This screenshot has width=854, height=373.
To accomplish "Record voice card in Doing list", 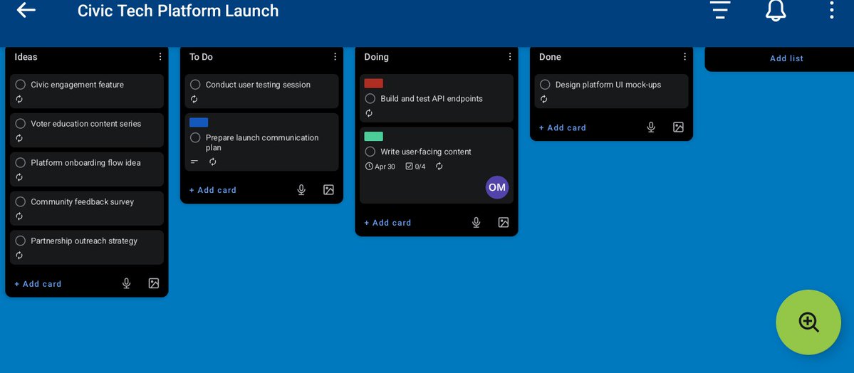I will (476, 222).
